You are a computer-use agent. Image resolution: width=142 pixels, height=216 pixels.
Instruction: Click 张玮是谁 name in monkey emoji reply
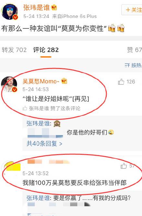38,123
